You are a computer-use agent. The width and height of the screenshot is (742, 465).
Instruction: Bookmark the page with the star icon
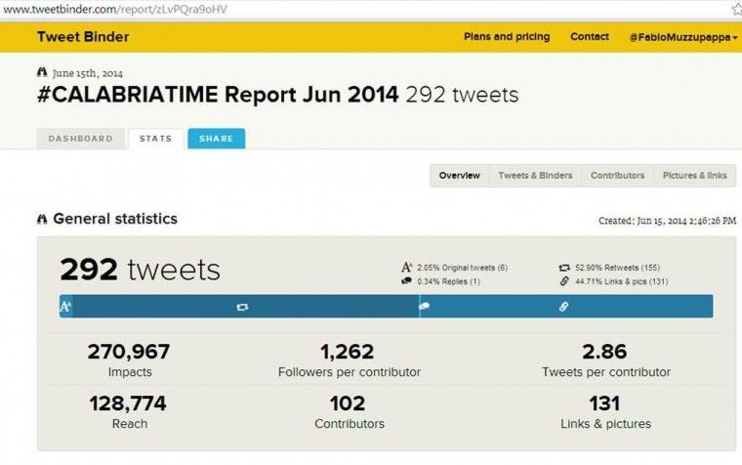click(x=736, y=9)
